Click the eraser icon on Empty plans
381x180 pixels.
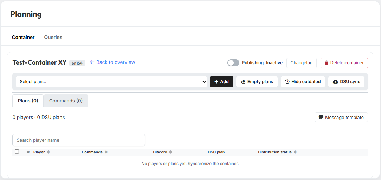click(243, 82)
